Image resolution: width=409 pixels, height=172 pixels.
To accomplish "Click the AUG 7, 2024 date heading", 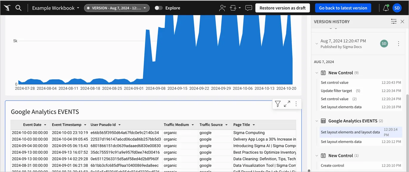I will (x=324, y=62).
